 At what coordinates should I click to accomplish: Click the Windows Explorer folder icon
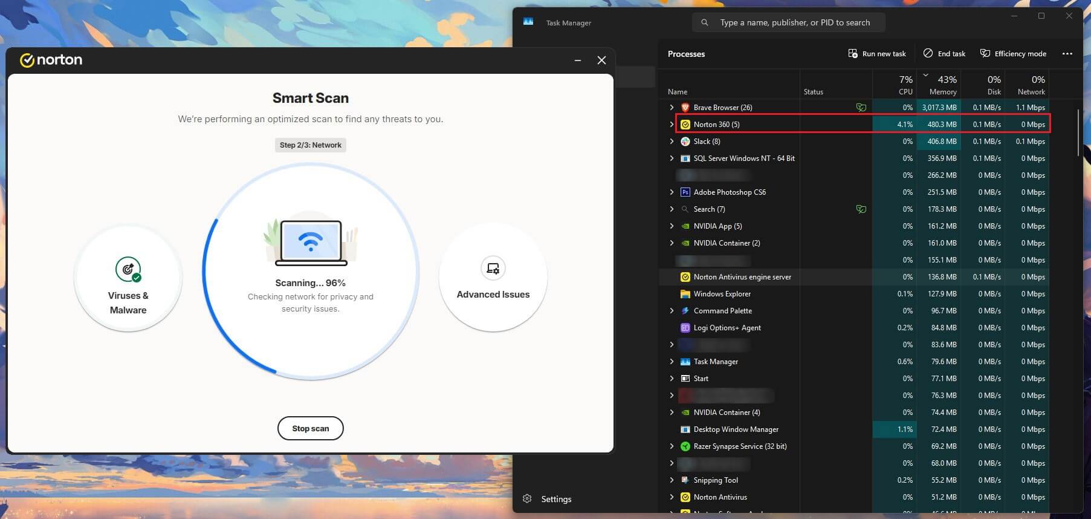pos(685,294)
